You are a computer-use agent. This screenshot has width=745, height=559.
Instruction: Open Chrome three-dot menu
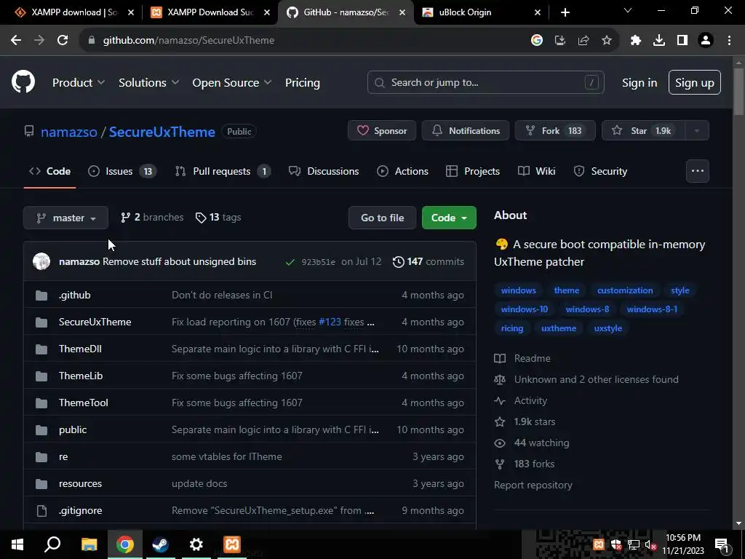(x=729, y=41)
